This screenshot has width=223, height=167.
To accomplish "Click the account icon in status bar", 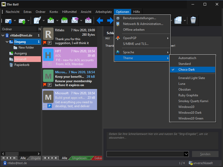I will pos(5,163).
